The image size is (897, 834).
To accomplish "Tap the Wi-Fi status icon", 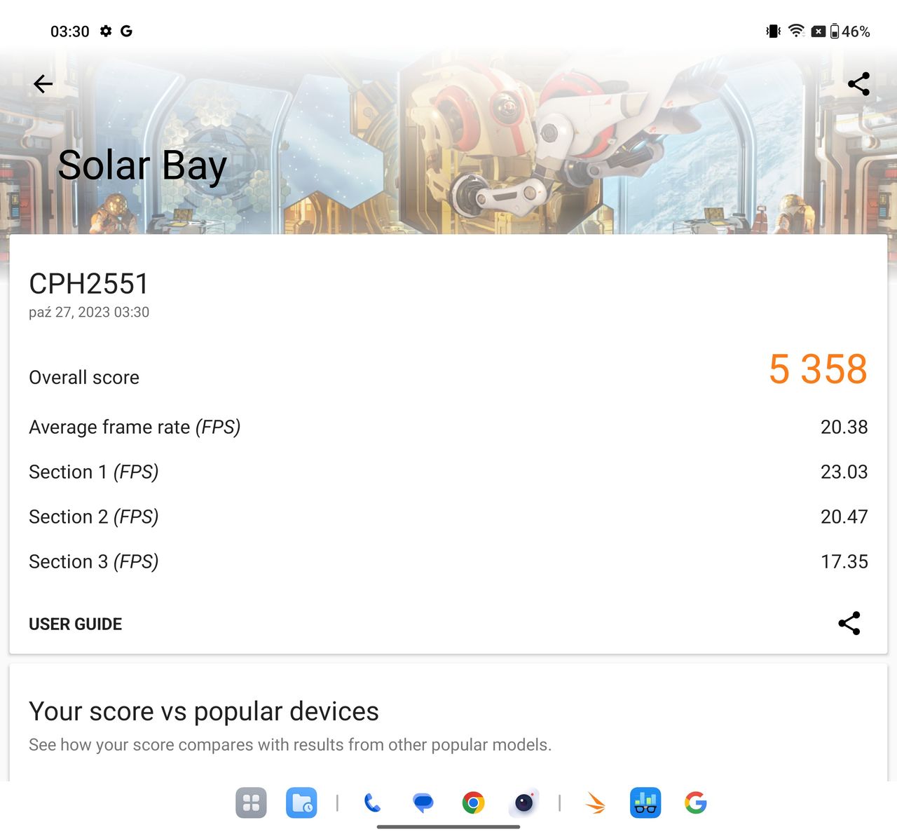I will coord(796,31).
